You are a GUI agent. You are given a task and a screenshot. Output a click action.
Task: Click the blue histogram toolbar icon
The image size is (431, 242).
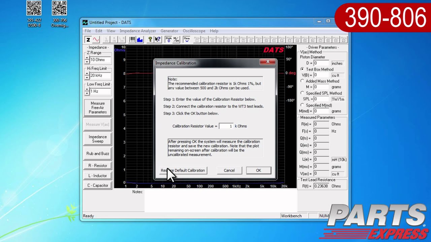click(140, 40)
